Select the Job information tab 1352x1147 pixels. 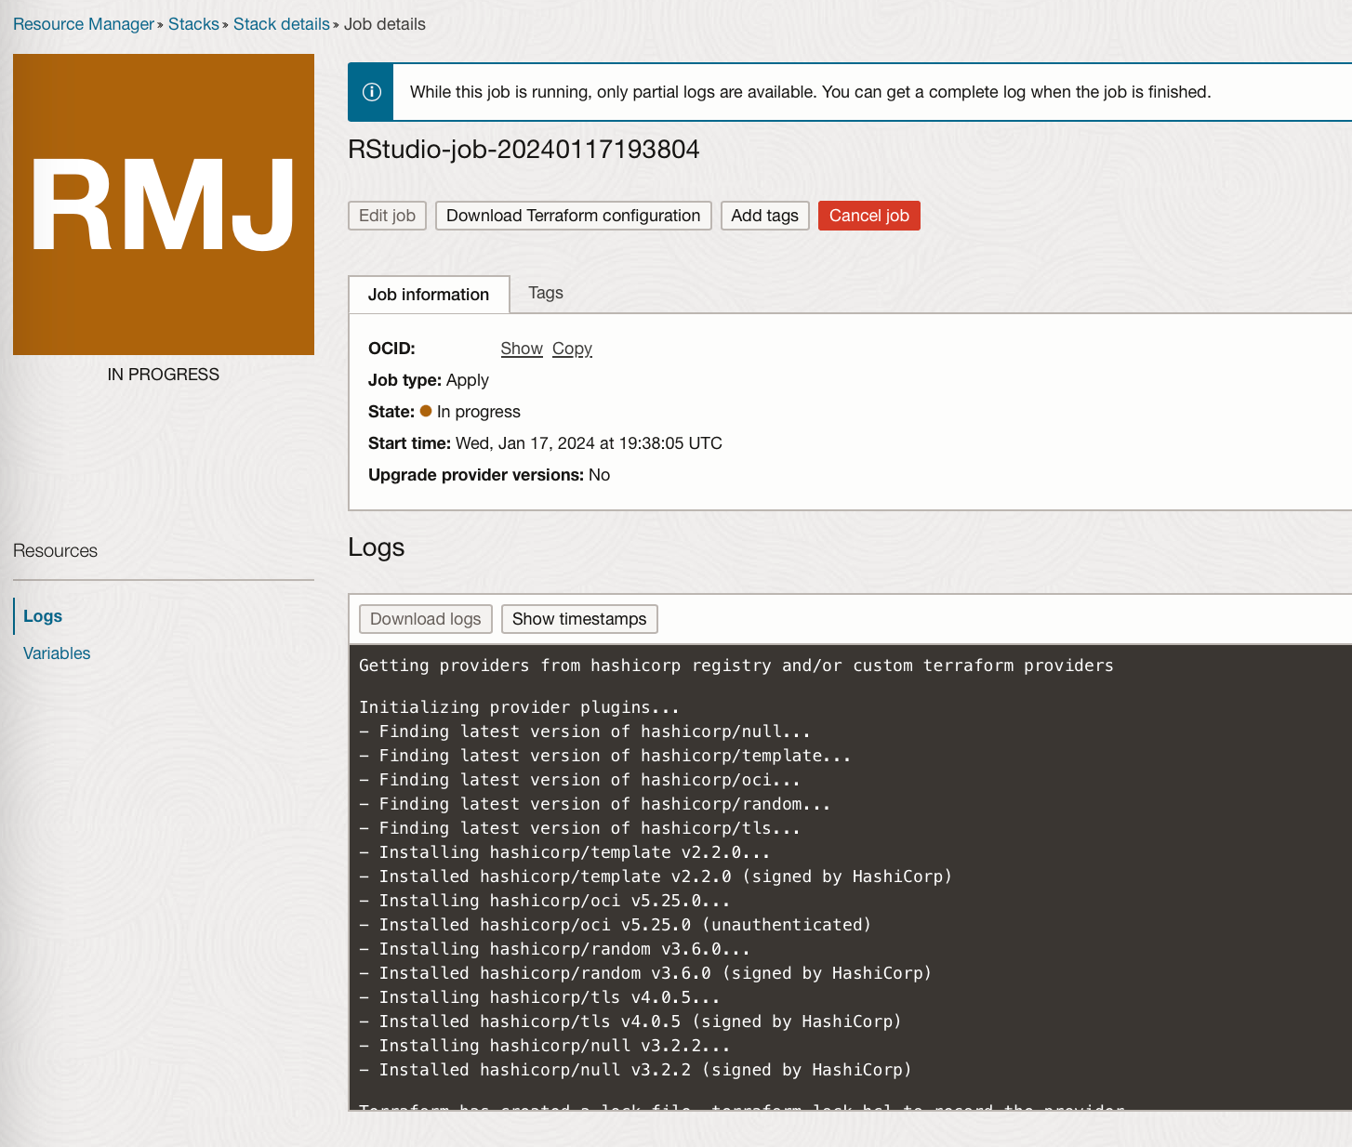[x=429, y=295]
